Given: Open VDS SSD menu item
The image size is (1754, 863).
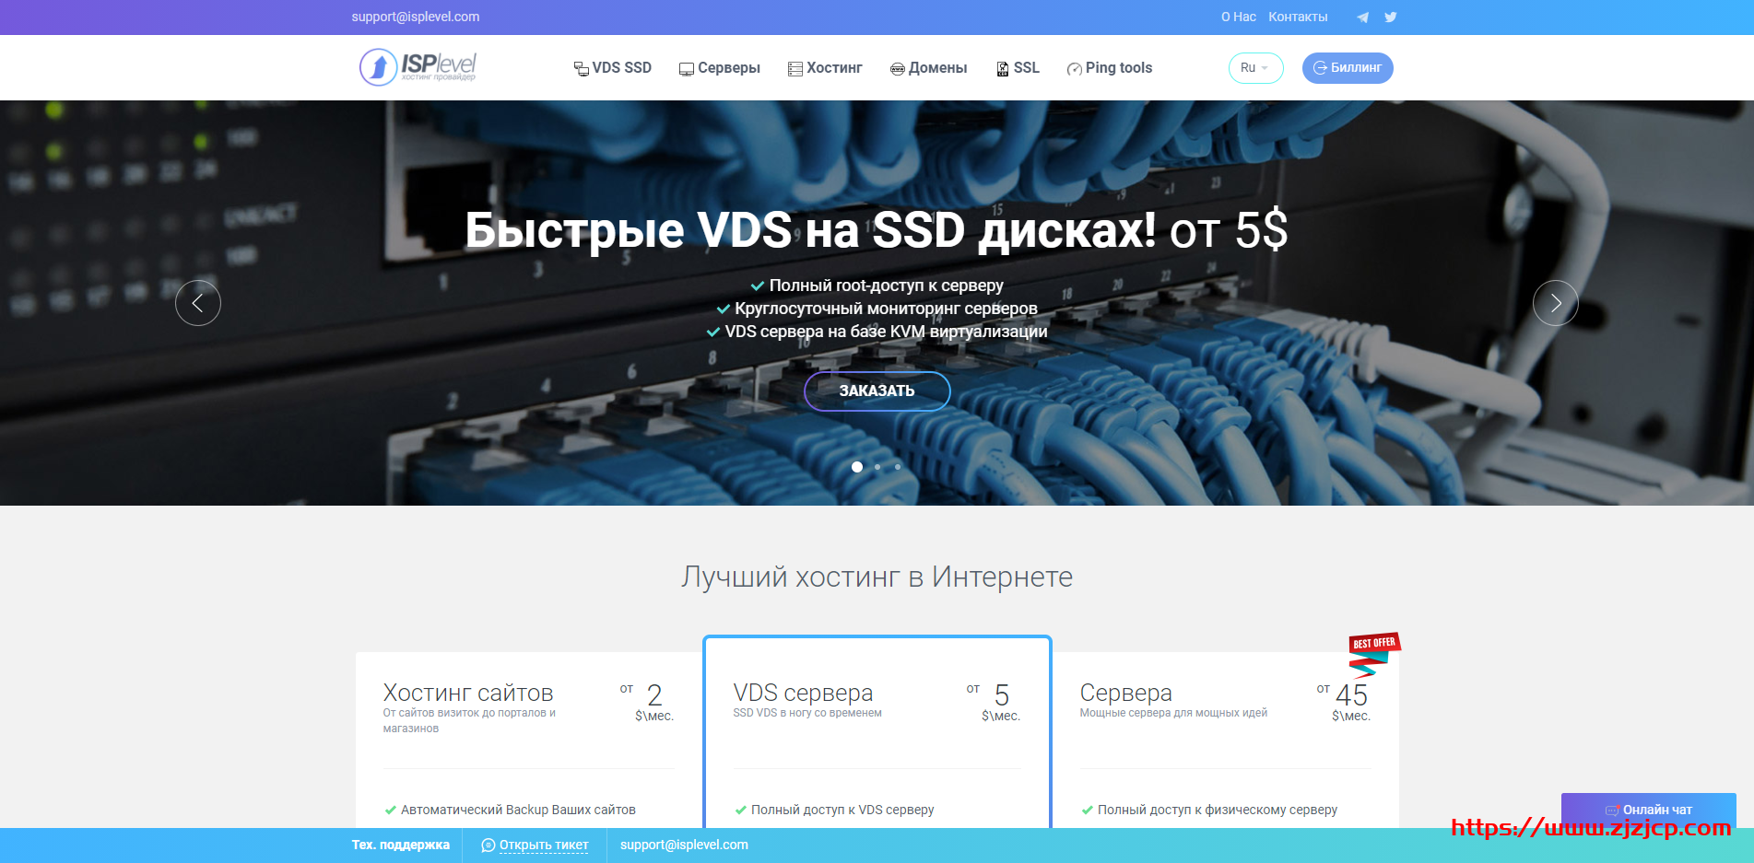Looking at the screenshot, I should (x=613, y=68).
